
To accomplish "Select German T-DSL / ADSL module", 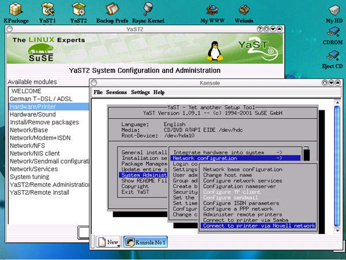I will [48, 99].
